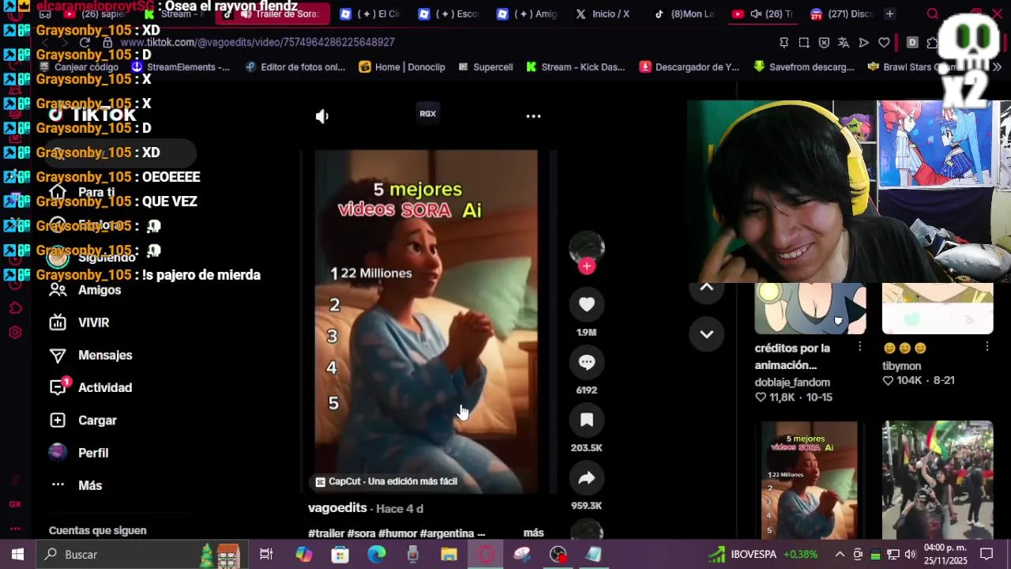Open a new browser tab with plus
Image resolution: width=1011 pixels, height=569 pixels.
tap(889, 13)
